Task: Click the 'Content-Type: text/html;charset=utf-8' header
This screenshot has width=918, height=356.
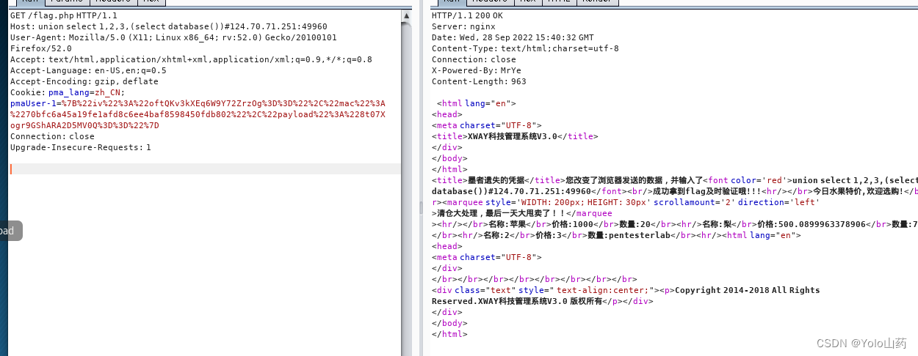Action: tap(525, 48)
